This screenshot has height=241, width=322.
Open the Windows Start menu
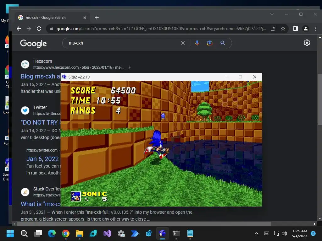tap(10, 233)
